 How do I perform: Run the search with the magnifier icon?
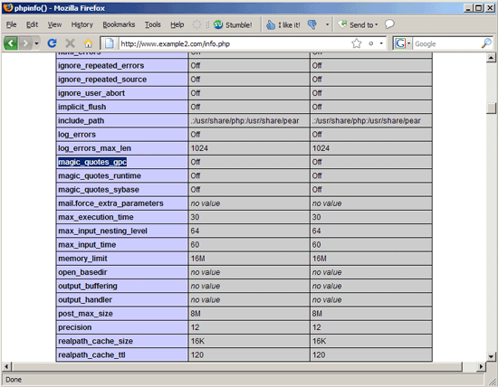(x=486, y=43)
